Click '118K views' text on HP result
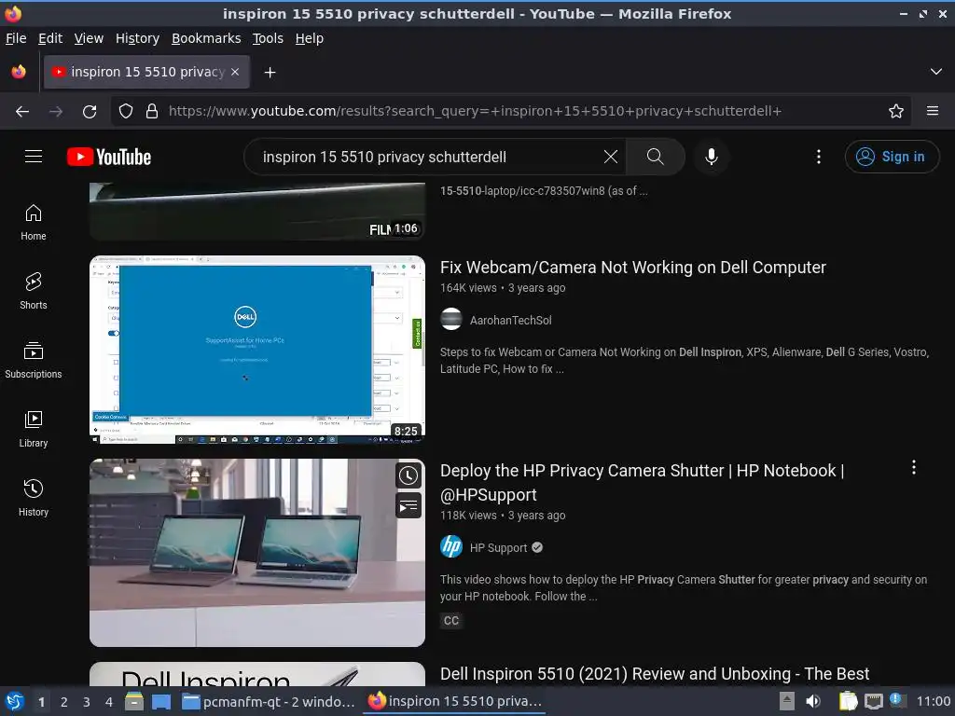Screen dimensions: 955x716 pyautogui.click(x=468, y=515)
